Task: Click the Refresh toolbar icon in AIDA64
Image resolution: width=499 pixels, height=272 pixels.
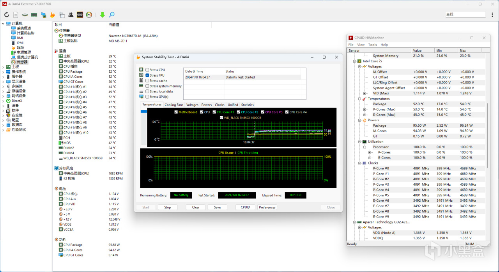Action: pos(7,15)
